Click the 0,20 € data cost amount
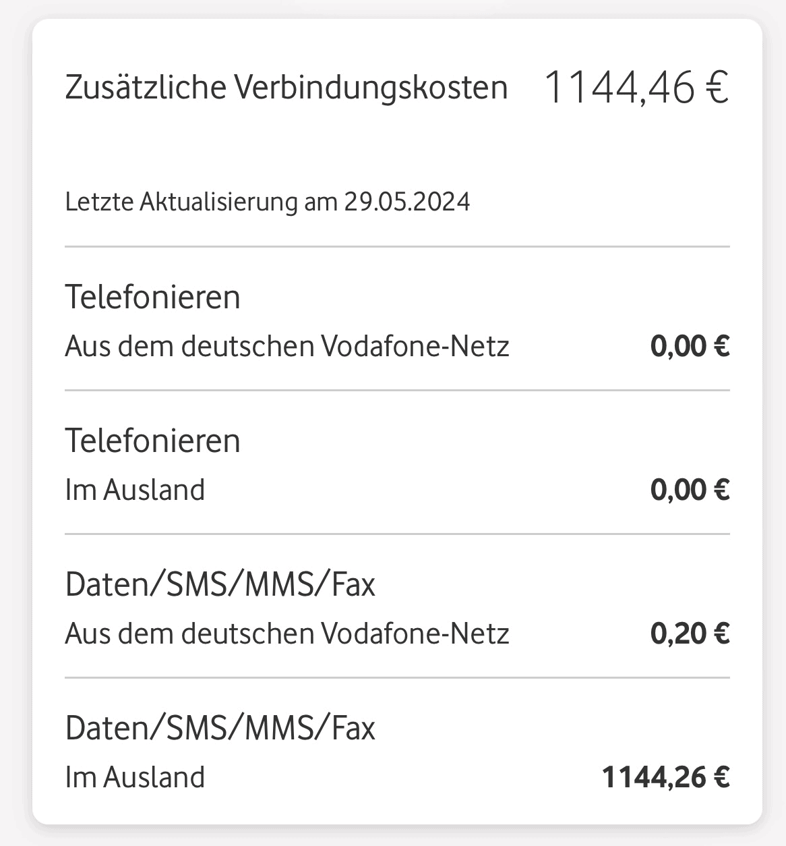The width and height of the screenshot is (786, 846). (x=689, y=634)
